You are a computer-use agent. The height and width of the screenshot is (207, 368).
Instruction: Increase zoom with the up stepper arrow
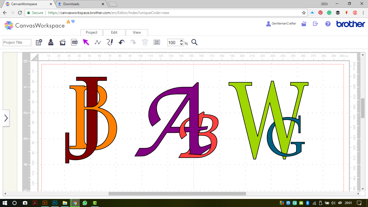click(x=182, y=41)
